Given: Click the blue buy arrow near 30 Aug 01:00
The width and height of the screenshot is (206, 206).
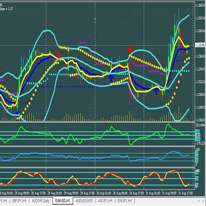Looking at the screenshot, I should point(111,78).
